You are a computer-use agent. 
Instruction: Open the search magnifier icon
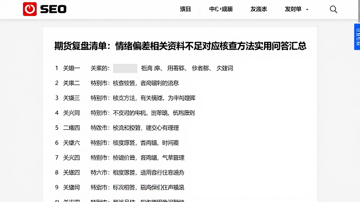tap(333, 9)
